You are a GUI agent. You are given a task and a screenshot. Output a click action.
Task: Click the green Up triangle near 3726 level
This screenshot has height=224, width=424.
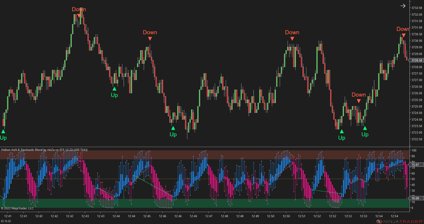(x=114, y=89)
